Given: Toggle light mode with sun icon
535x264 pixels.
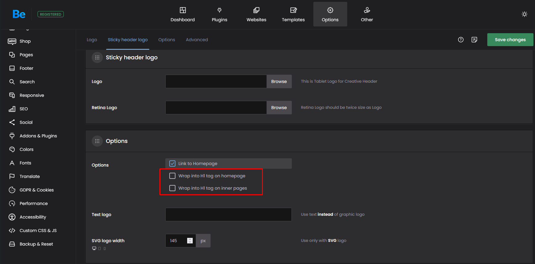Looking at the screenshot, I should click(525, 14).
